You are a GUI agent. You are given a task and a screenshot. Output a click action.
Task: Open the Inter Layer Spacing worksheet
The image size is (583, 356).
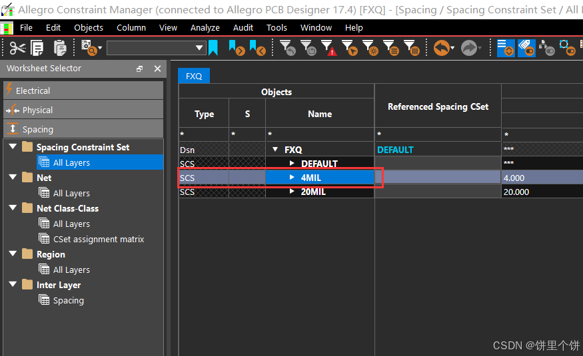69,300
